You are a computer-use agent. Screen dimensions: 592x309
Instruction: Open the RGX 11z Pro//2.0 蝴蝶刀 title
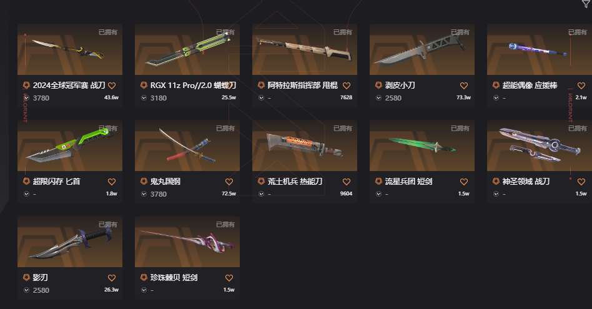[194, 86]
